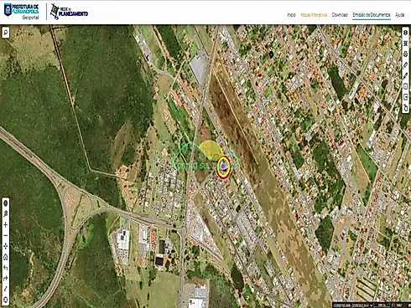Select the locate-position tool below the globe icon
Viewport: 411px width, 308px height.
click(6, 214)
